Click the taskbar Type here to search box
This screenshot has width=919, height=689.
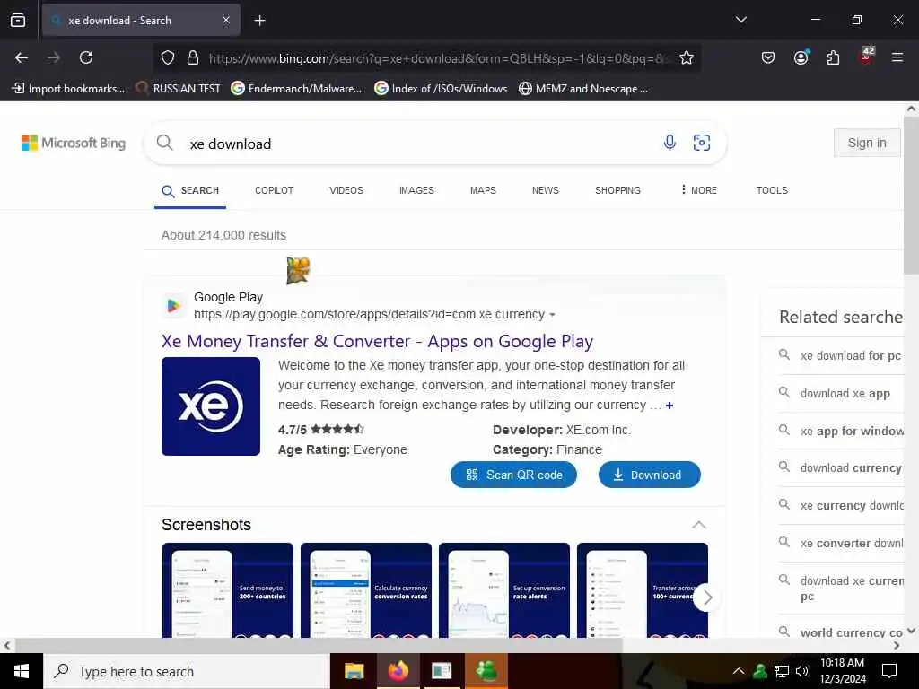187,671
